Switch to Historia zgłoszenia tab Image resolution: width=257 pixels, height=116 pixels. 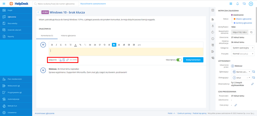(68, 36)
